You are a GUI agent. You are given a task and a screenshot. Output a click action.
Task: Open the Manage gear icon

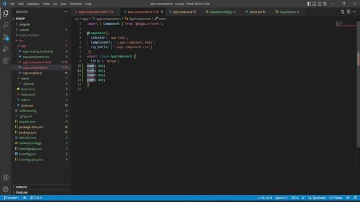[x=6, y=189]
